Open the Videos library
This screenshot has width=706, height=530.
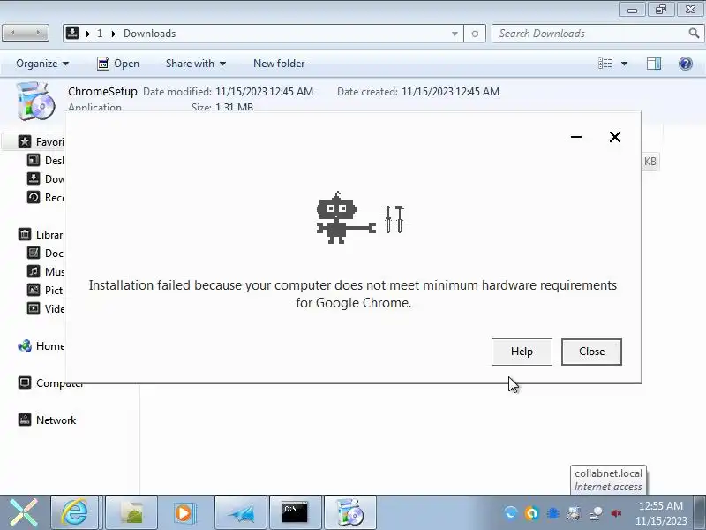(x=45, y=308)
